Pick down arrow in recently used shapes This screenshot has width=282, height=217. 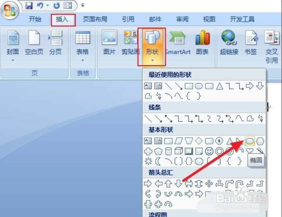260,86
